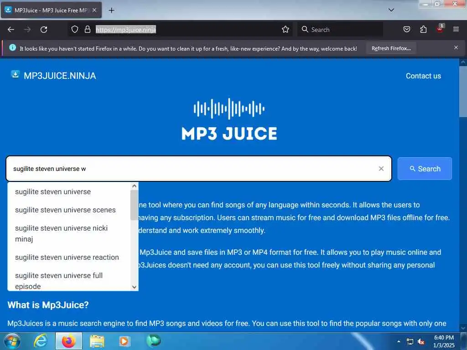Click the MP3 JUICE waveform logo
Viewport: 467px width, 350px height.
[x=229, y=120]
